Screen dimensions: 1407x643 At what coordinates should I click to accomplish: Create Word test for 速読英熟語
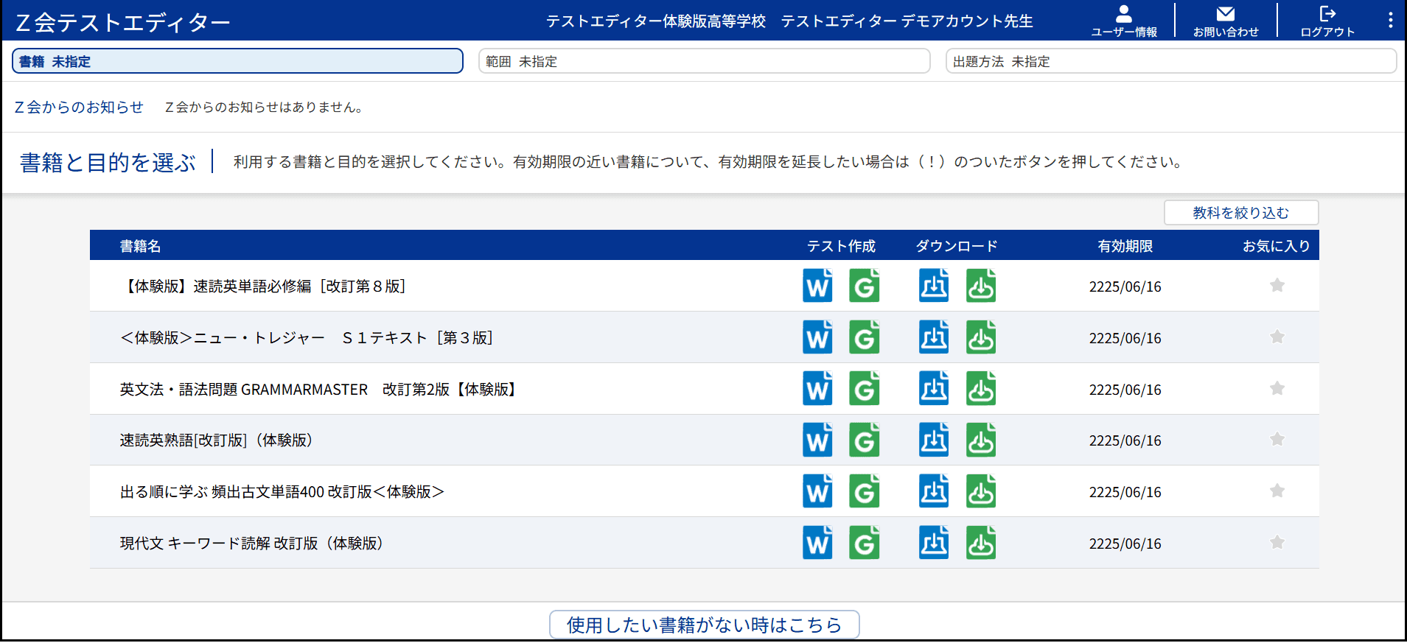point(817,440)
